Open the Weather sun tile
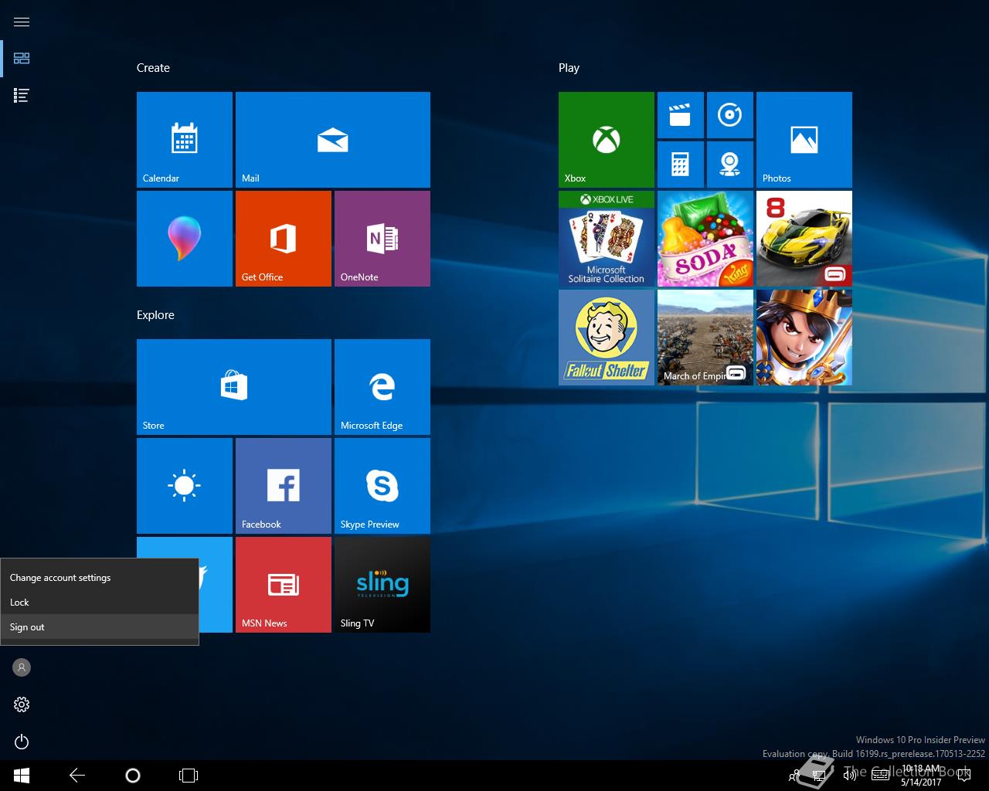Image resolution: width=989 pixels, height=791 pixels. 185,486
